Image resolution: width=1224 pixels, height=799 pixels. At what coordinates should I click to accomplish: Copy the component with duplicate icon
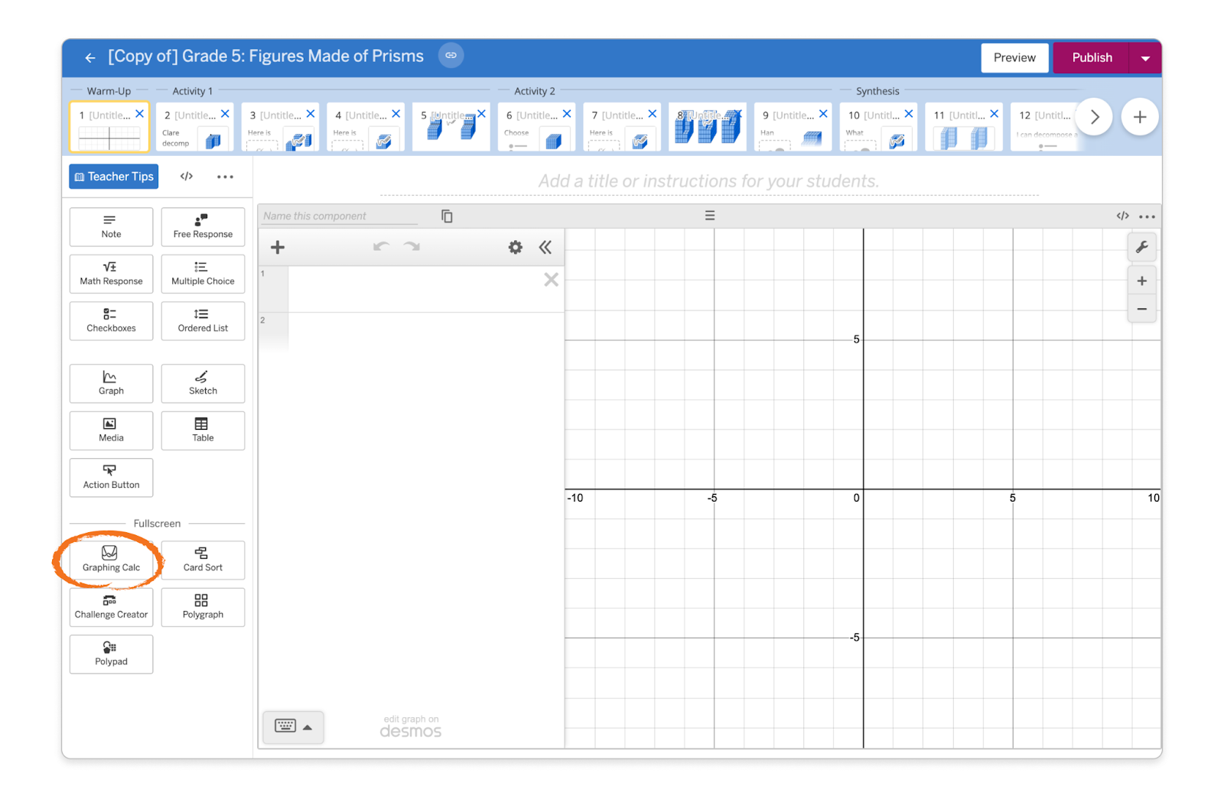pos(447,216)
